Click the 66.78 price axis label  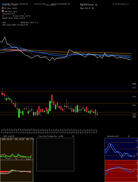click(134, 88)
